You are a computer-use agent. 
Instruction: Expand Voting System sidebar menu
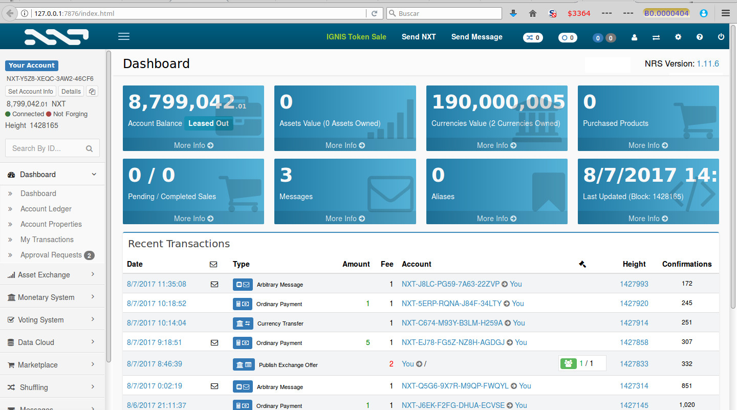point(52,320)
